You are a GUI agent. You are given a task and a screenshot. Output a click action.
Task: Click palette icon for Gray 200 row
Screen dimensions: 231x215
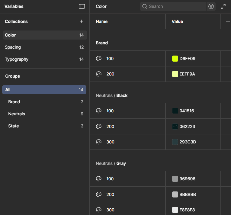click(x=99, y=194)
